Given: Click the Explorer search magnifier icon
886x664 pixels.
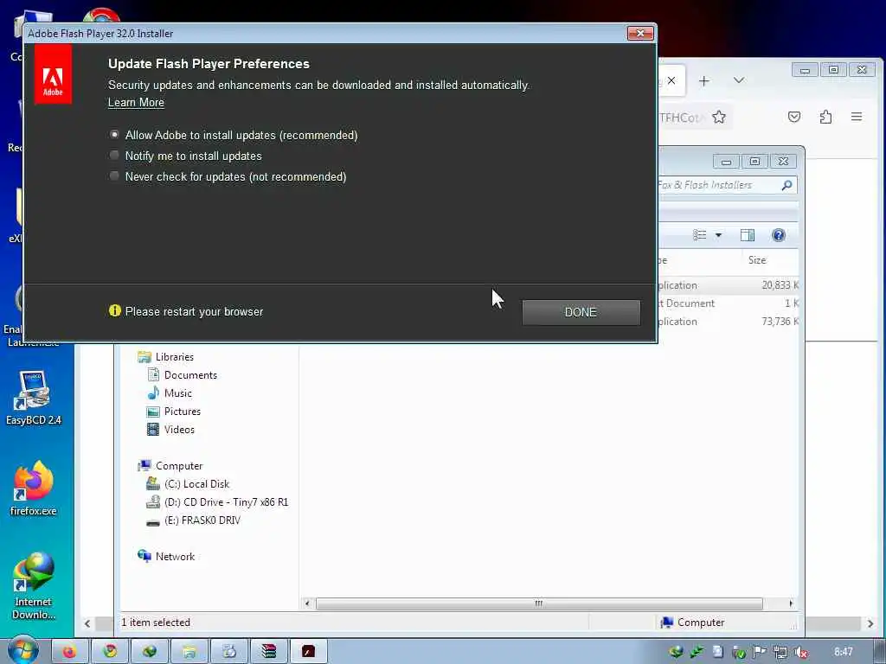Looking at the screenshot, I should point(786,185).
